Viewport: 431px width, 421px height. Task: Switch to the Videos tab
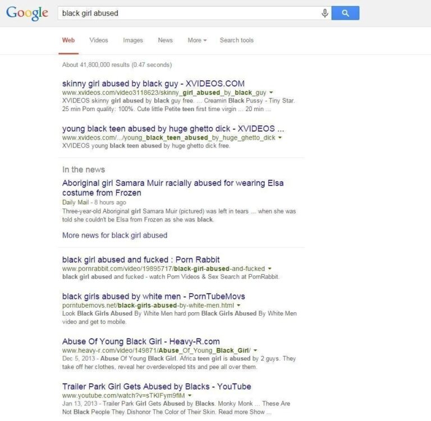(99, 40)
